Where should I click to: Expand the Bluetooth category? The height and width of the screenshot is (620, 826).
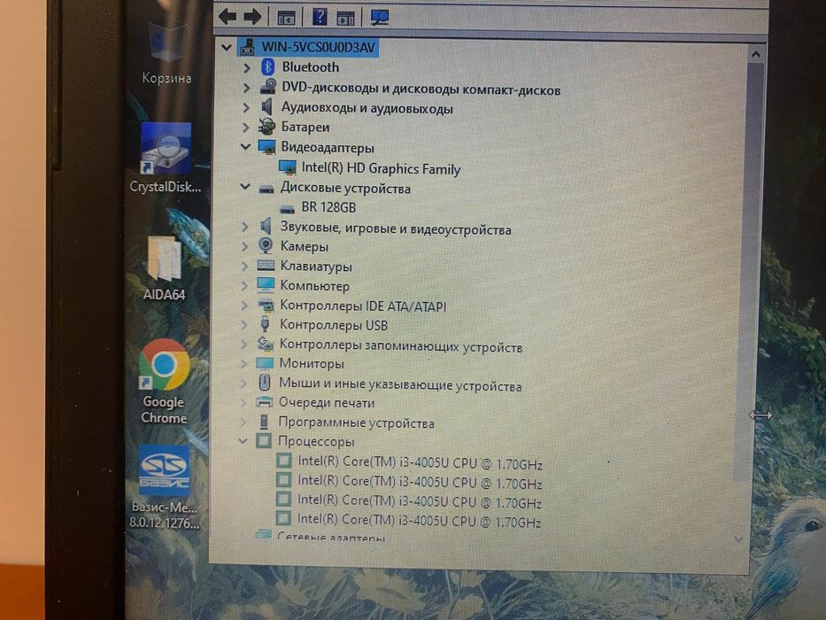(246, 67)
